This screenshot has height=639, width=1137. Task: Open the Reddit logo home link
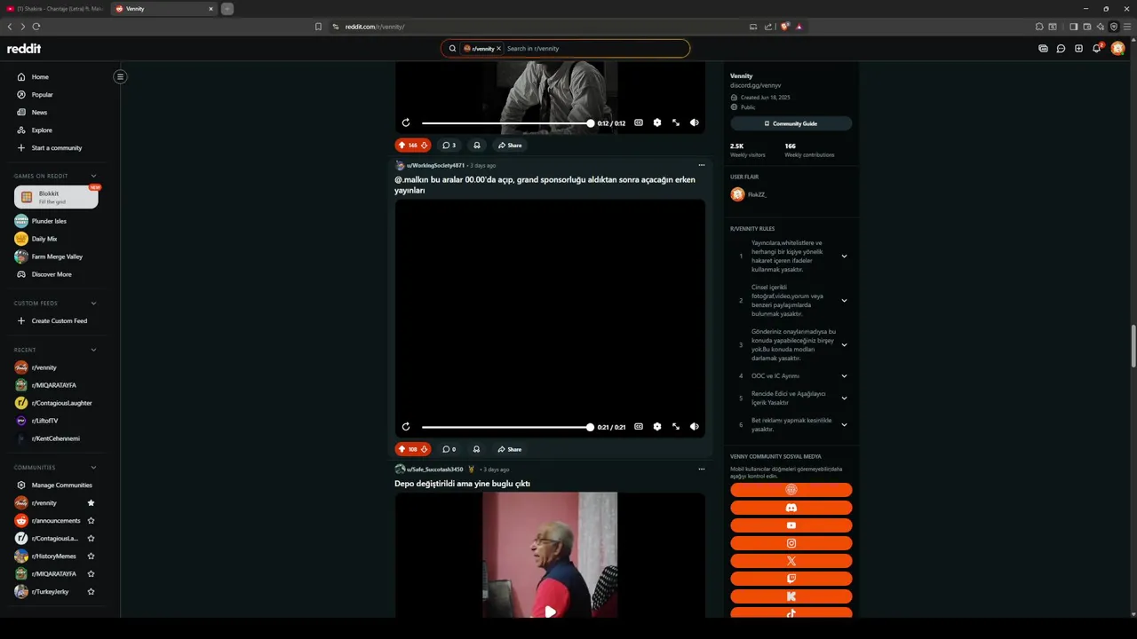coord(24,49)
